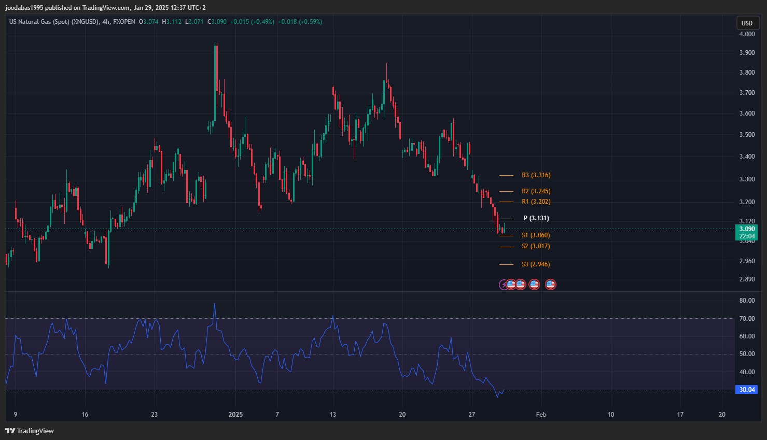Click the '17' date on the time axis
The image size is (767, 440).
pos(680,415)
